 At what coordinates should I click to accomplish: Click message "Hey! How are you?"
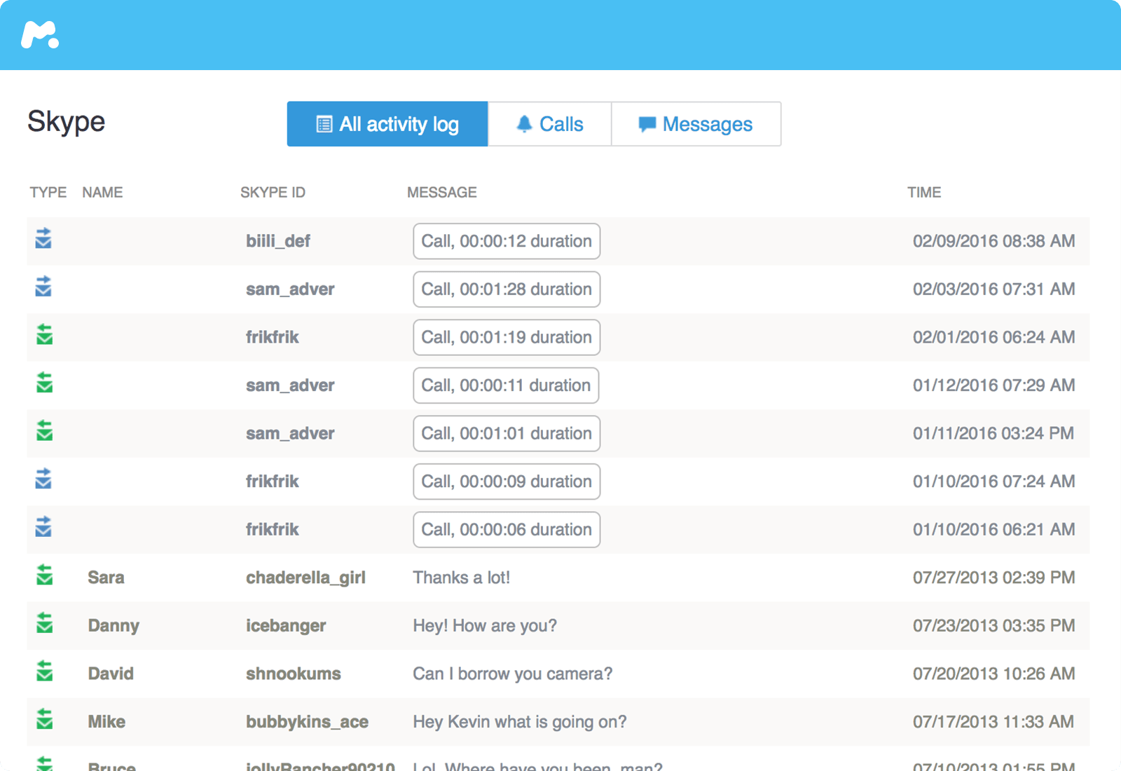(x=485, y=626)
